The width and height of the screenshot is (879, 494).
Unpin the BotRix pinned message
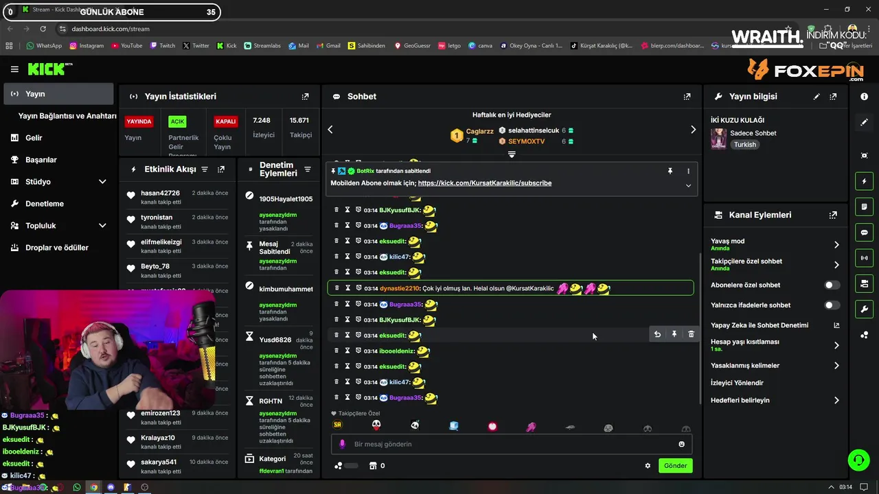(670, 171)
